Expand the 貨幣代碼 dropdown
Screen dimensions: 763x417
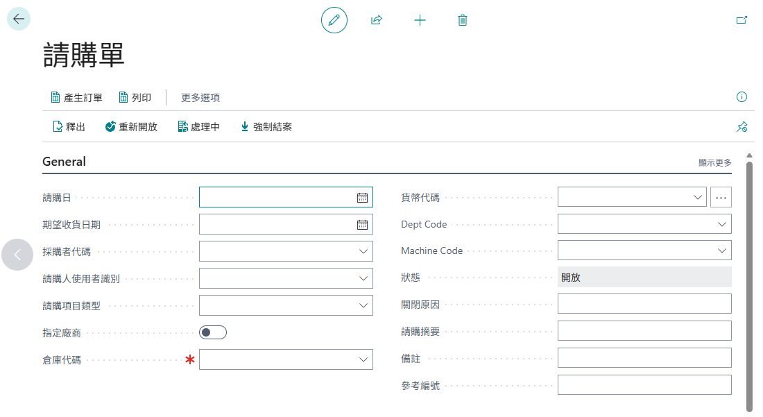click(697, 197)
